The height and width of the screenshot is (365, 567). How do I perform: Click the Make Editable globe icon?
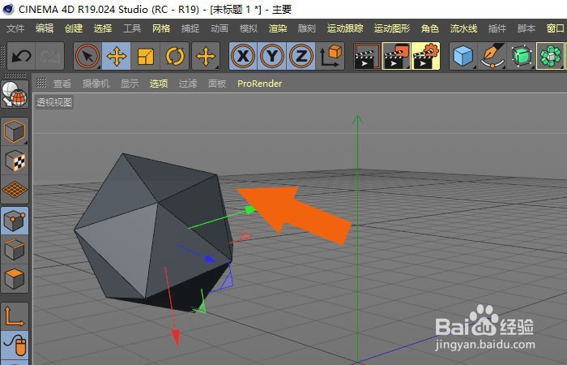[15, 94]
